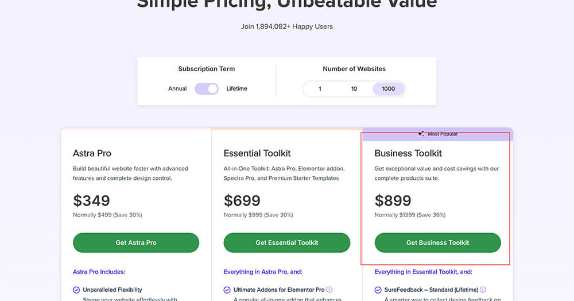Open the info icon beside SureFeedback Standard (Lifetime)

(483, 290)
